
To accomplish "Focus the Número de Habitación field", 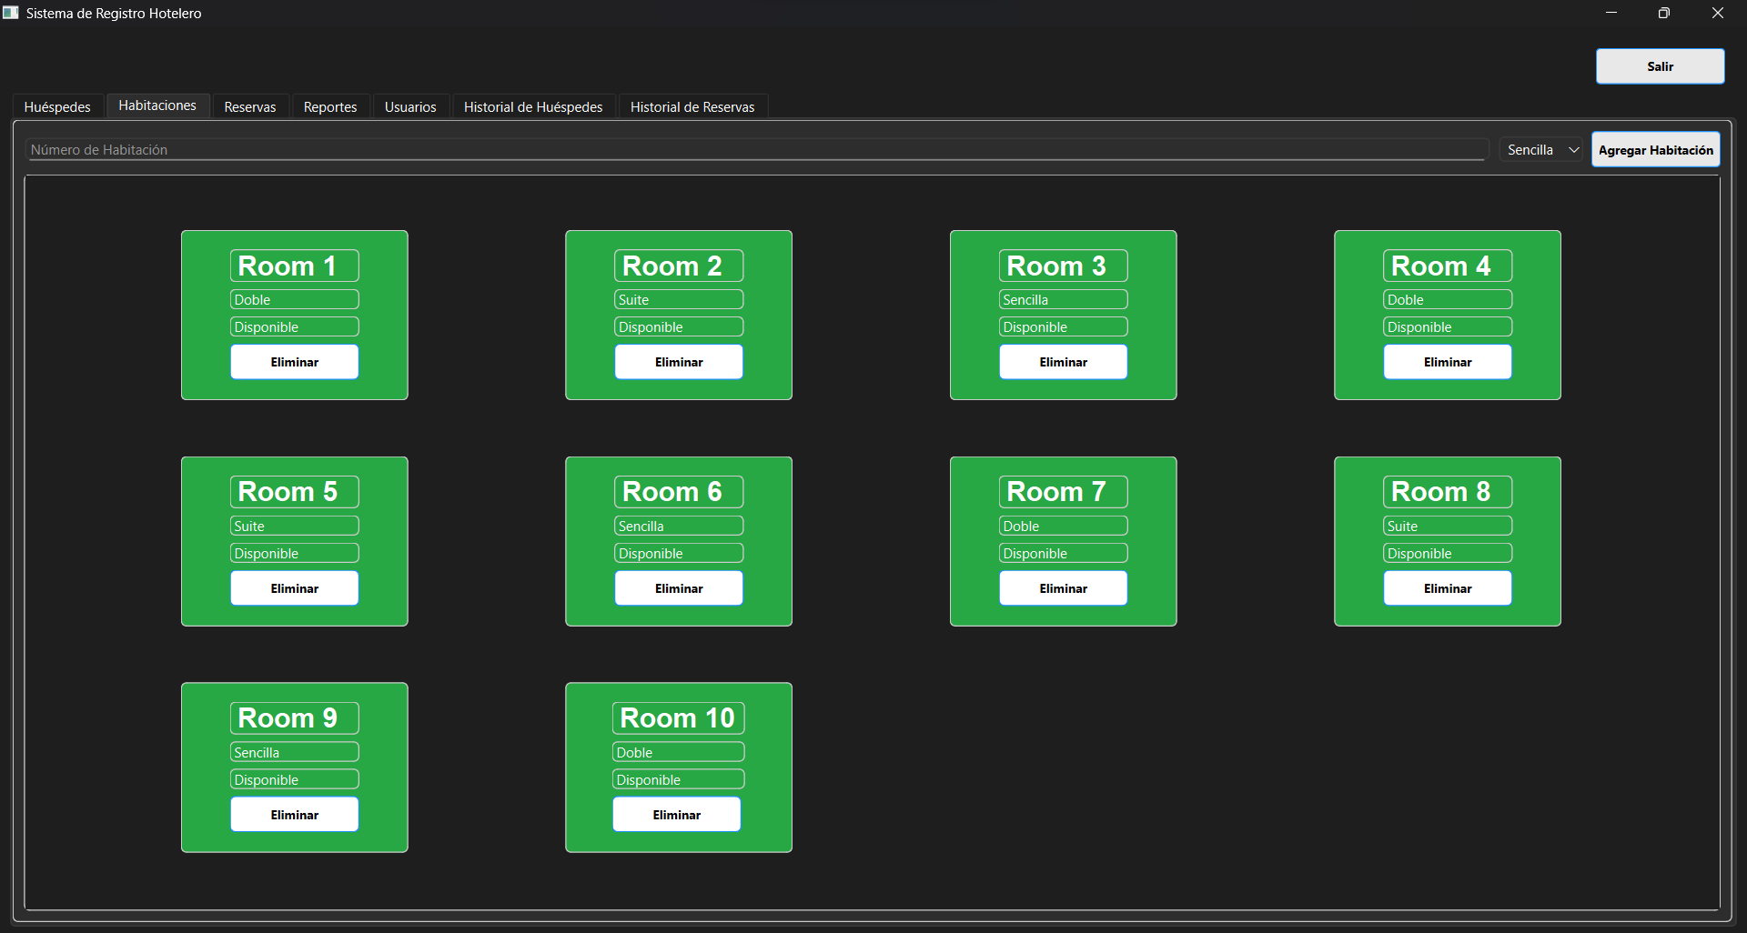I will click(x=755, y=150).
